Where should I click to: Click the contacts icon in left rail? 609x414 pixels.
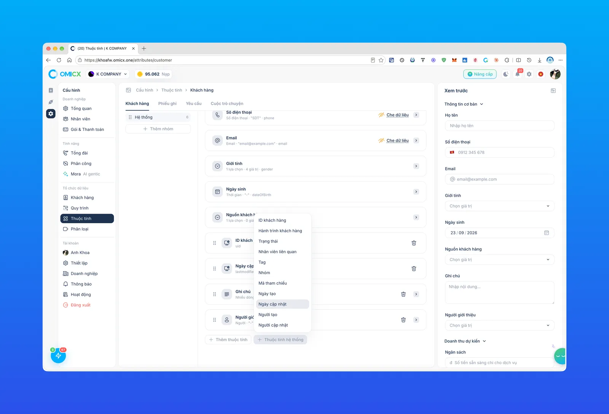[51, 90]
